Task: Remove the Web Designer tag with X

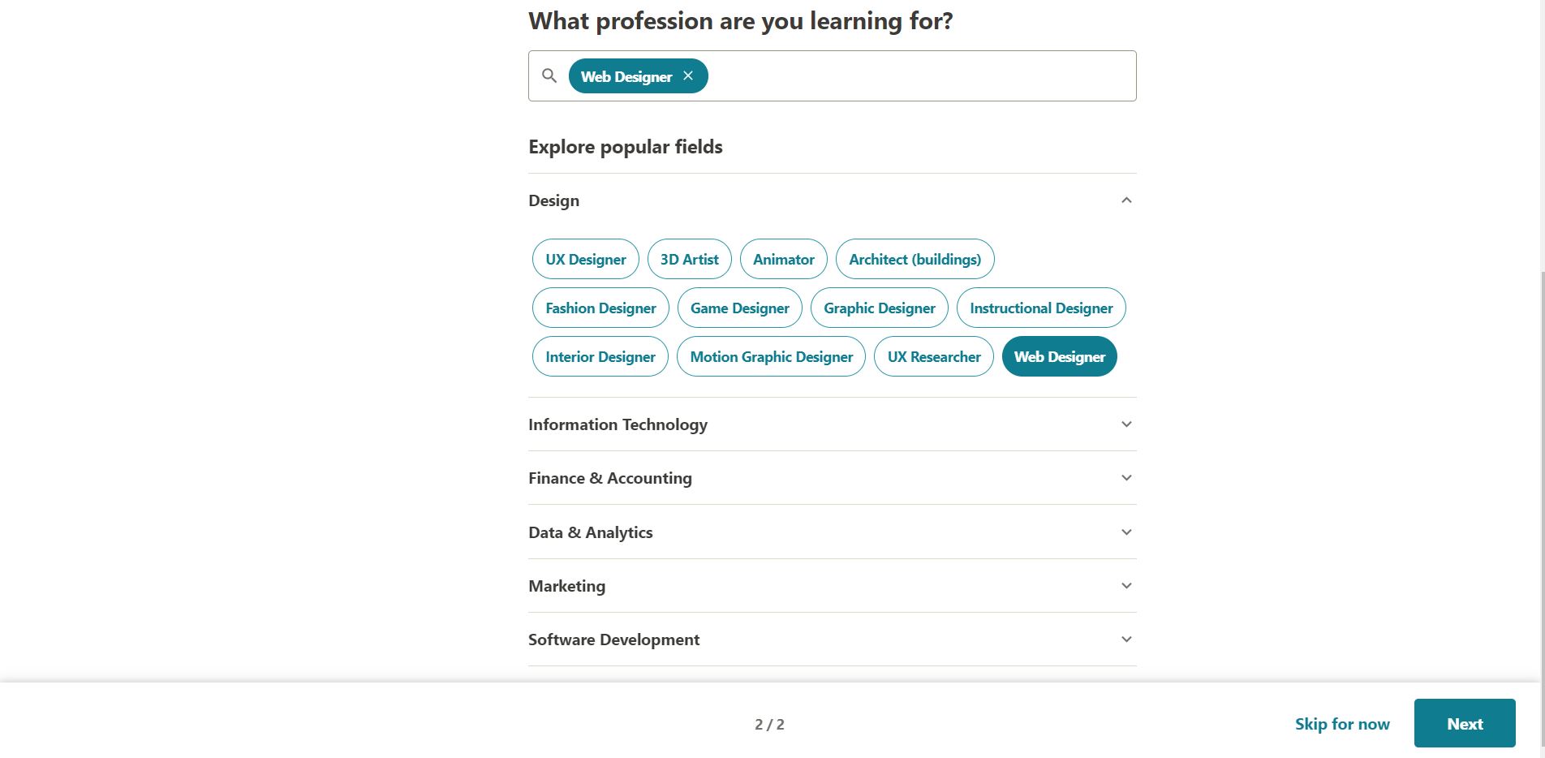Action: 688,75
